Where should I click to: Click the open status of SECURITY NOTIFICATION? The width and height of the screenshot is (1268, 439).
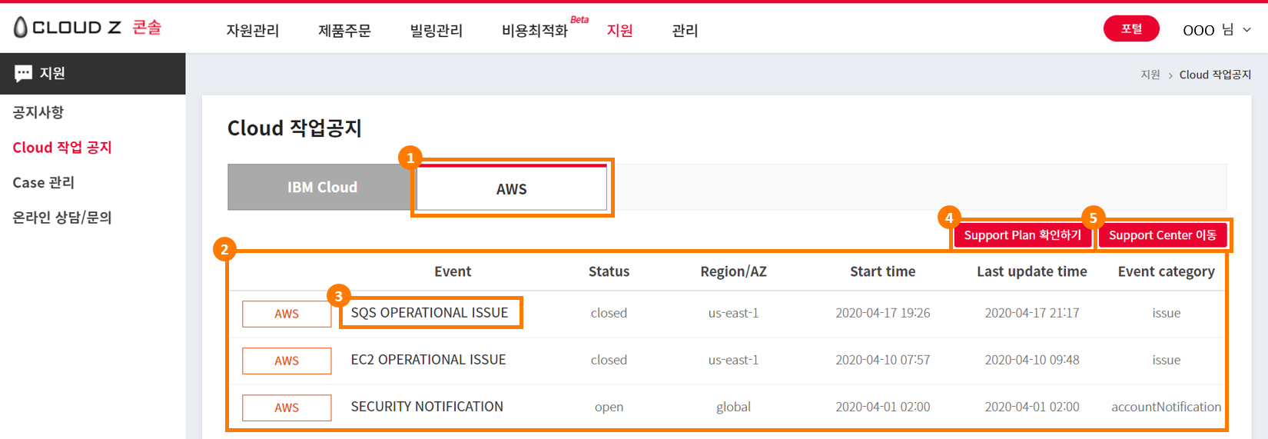point(609,407)
